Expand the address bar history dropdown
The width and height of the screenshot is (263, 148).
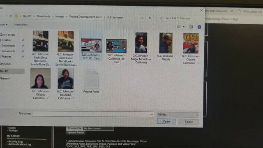point(142,18)
